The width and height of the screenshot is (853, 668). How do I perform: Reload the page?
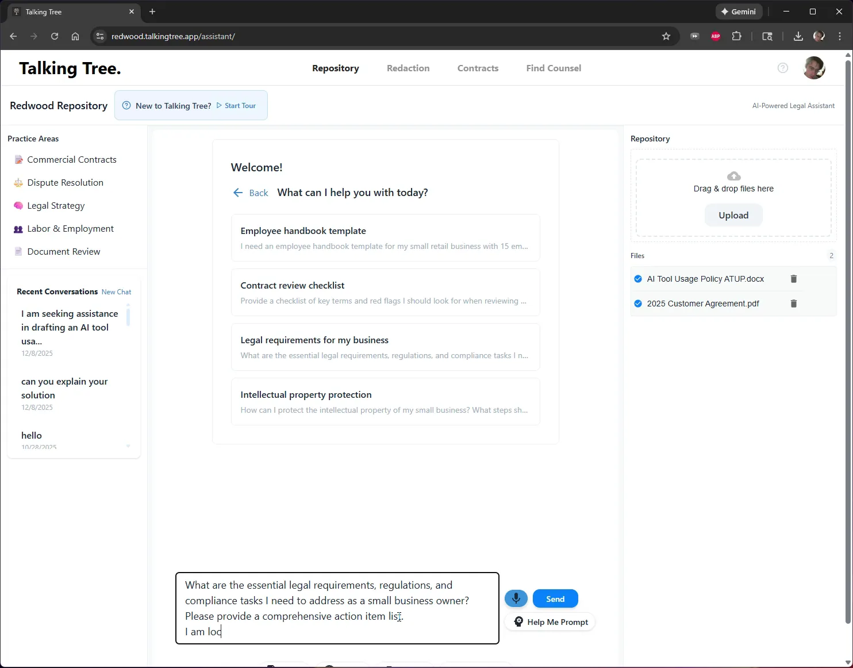55,36
